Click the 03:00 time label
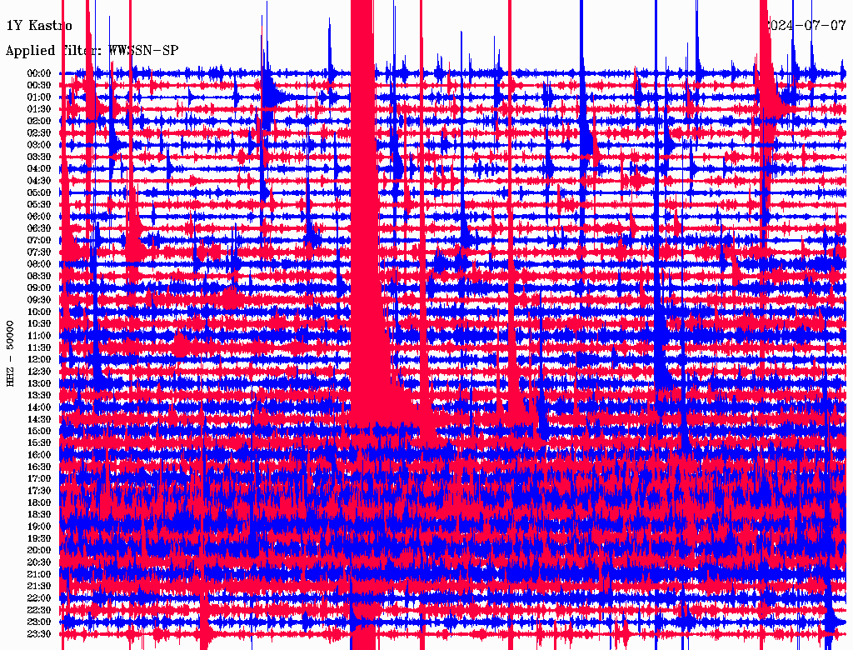Viewport: 853px width, 650px height. click(x=39, y=145)
